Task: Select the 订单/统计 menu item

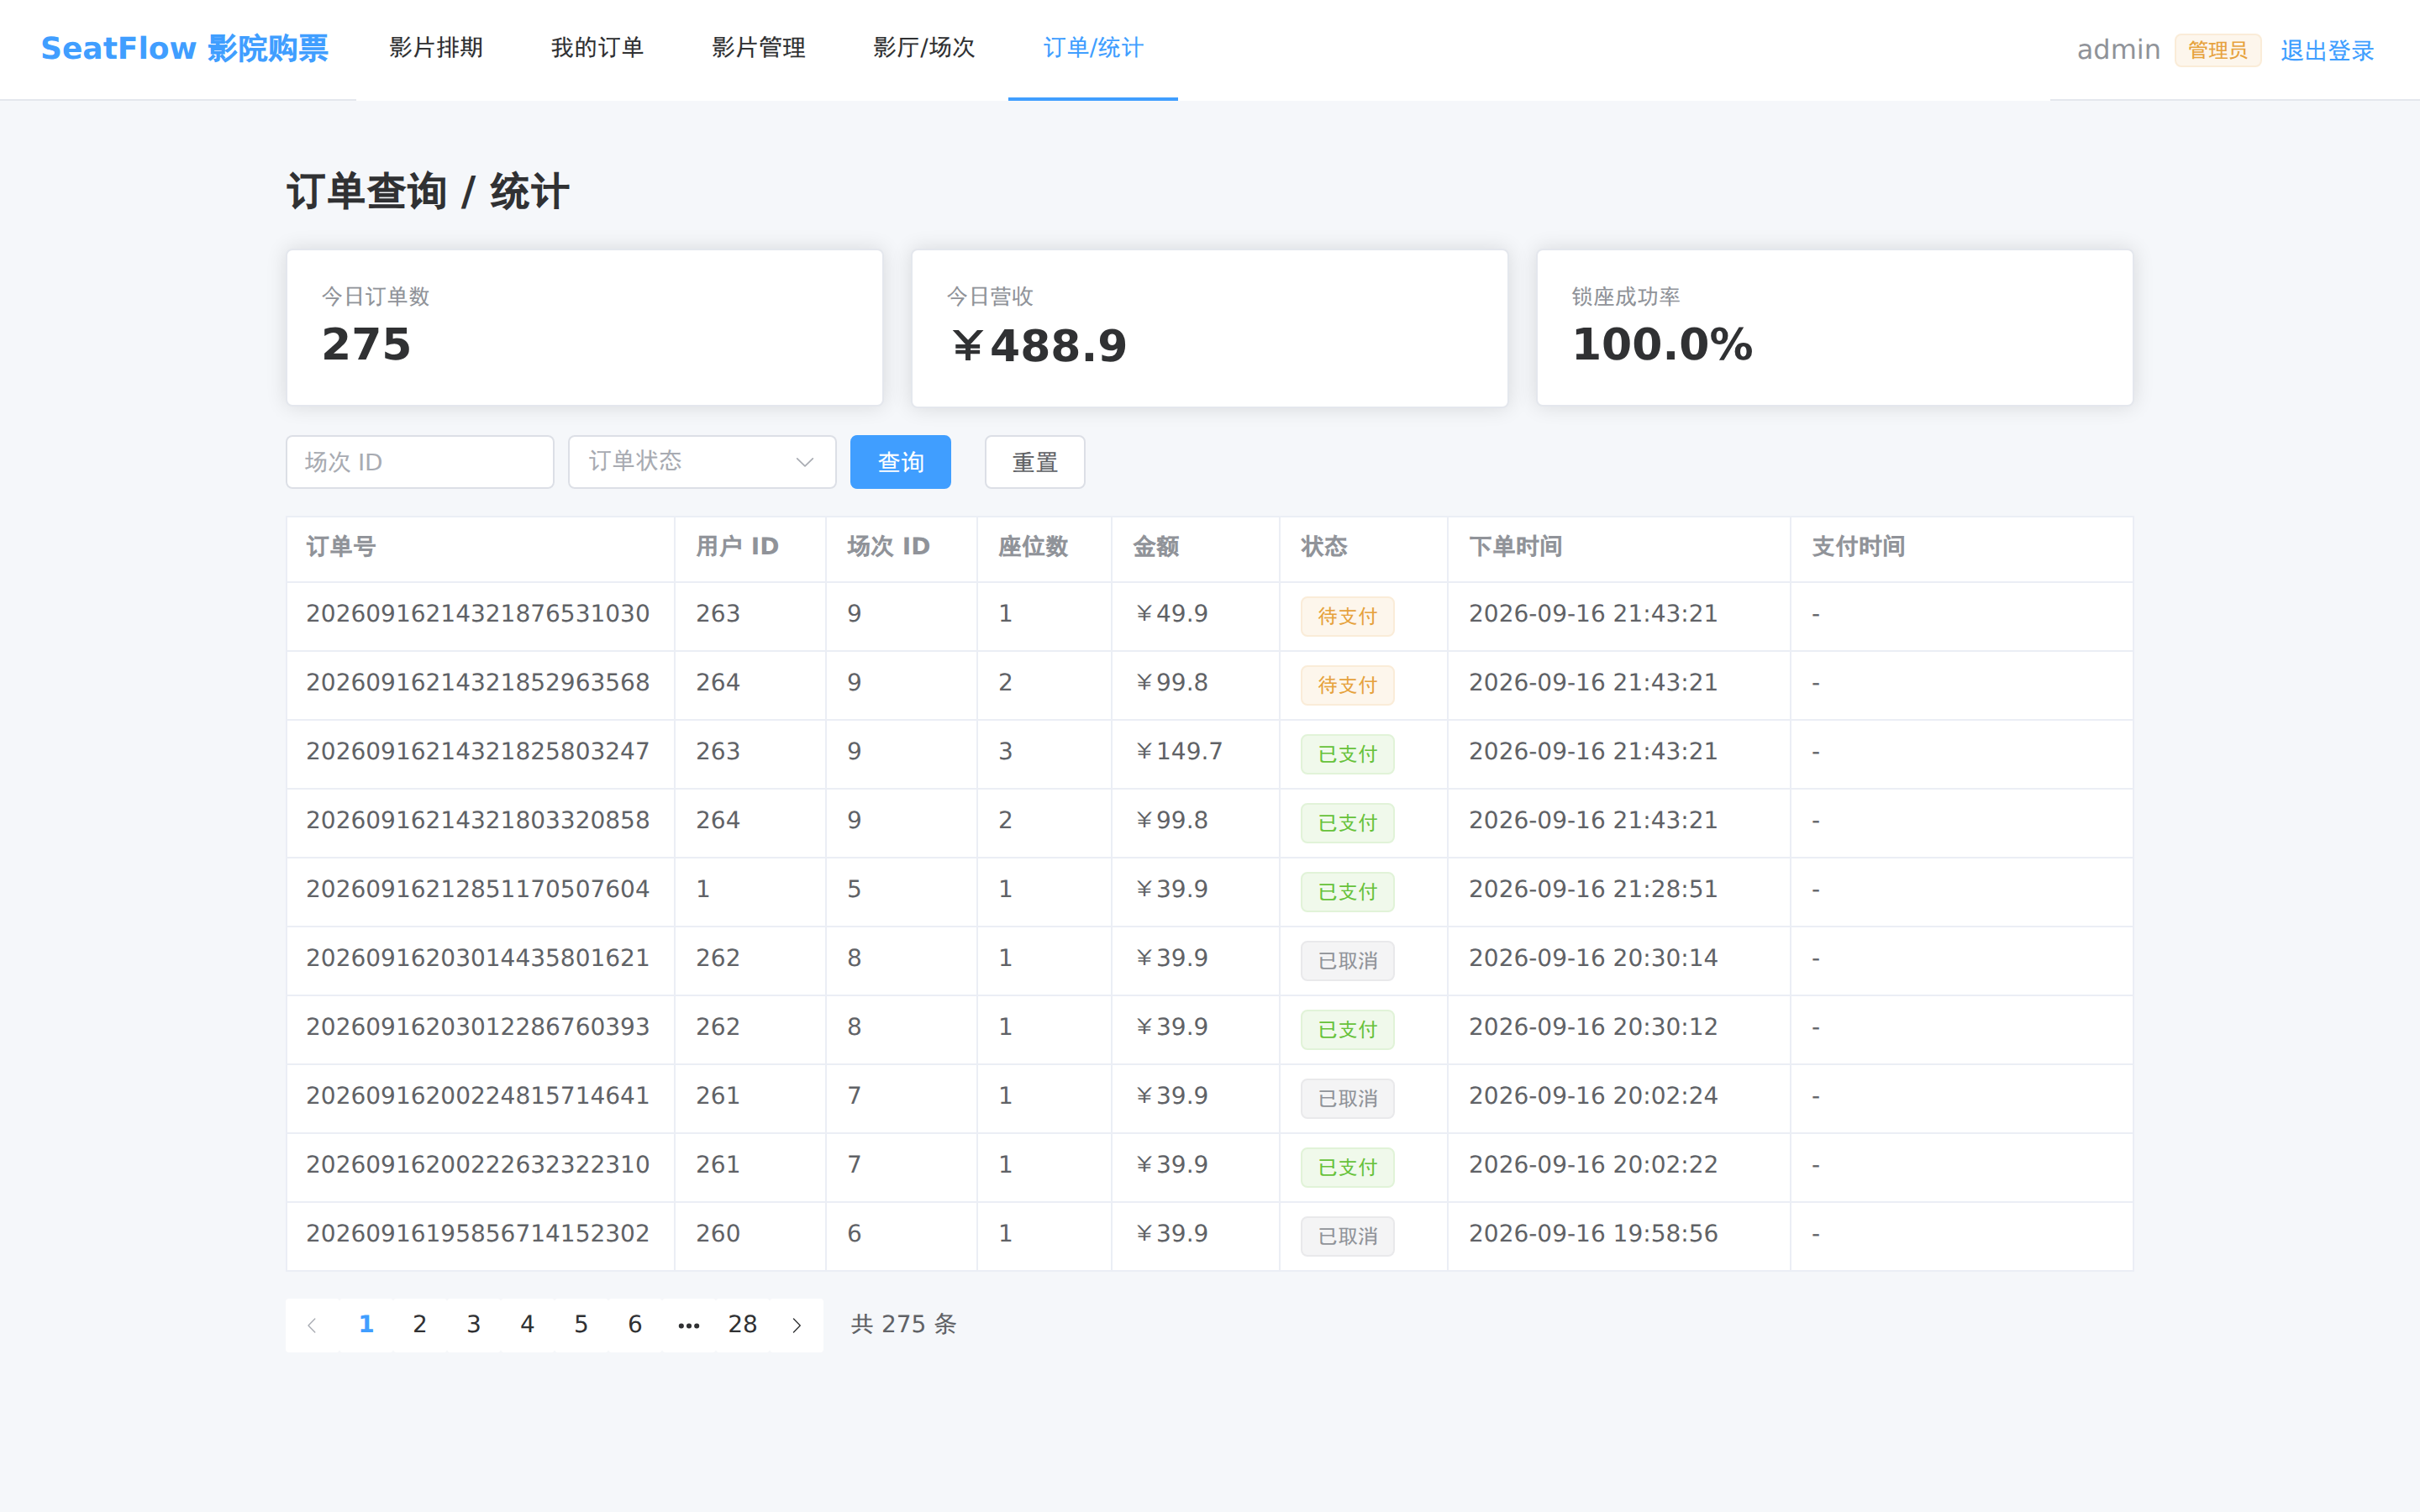Action: [1093, 48]
